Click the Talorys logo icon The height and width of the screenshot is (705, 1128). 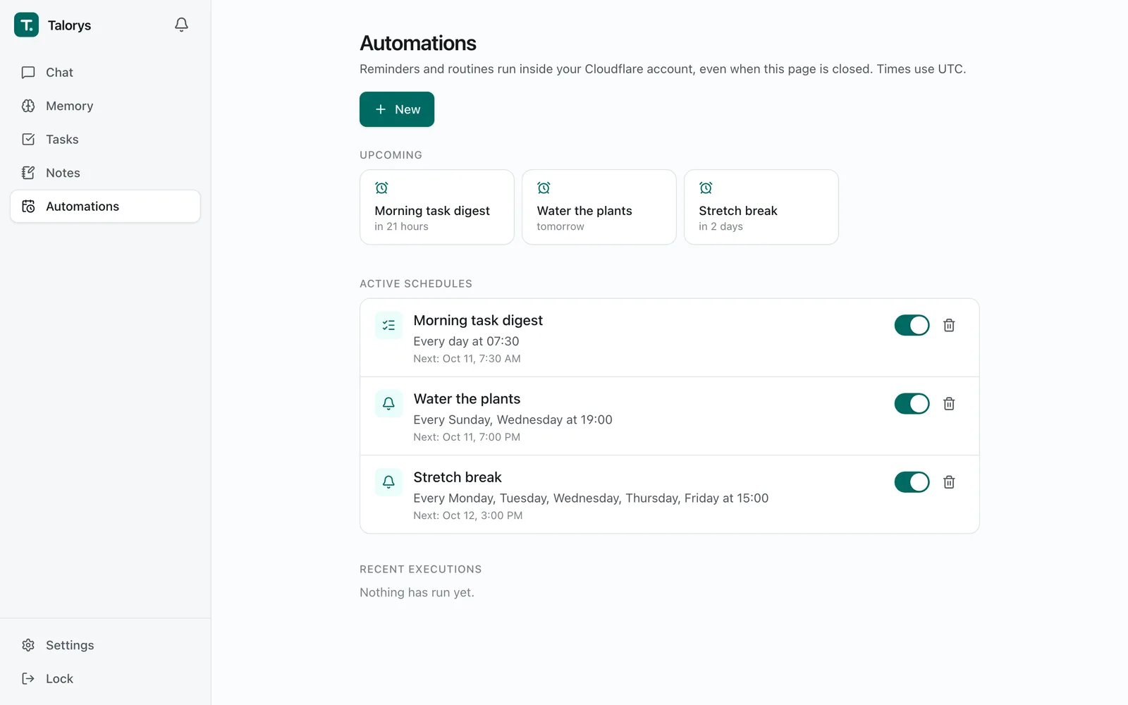pyautogui.click(x=27, y=25)
